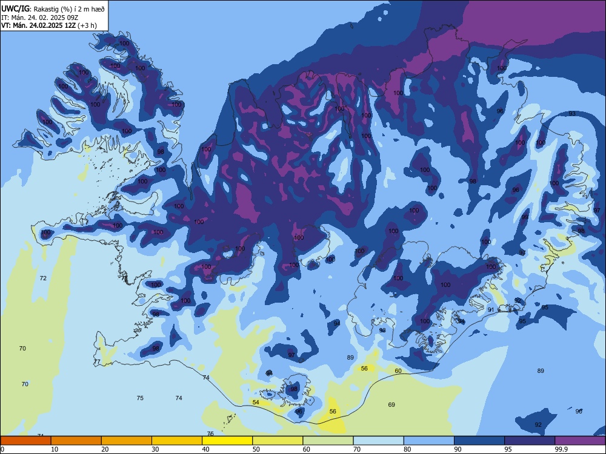The width and height of the screenshot is (606, 454).
Task: Pick the amber 20–30 legend swatch
Action: (x=127, y=441)
